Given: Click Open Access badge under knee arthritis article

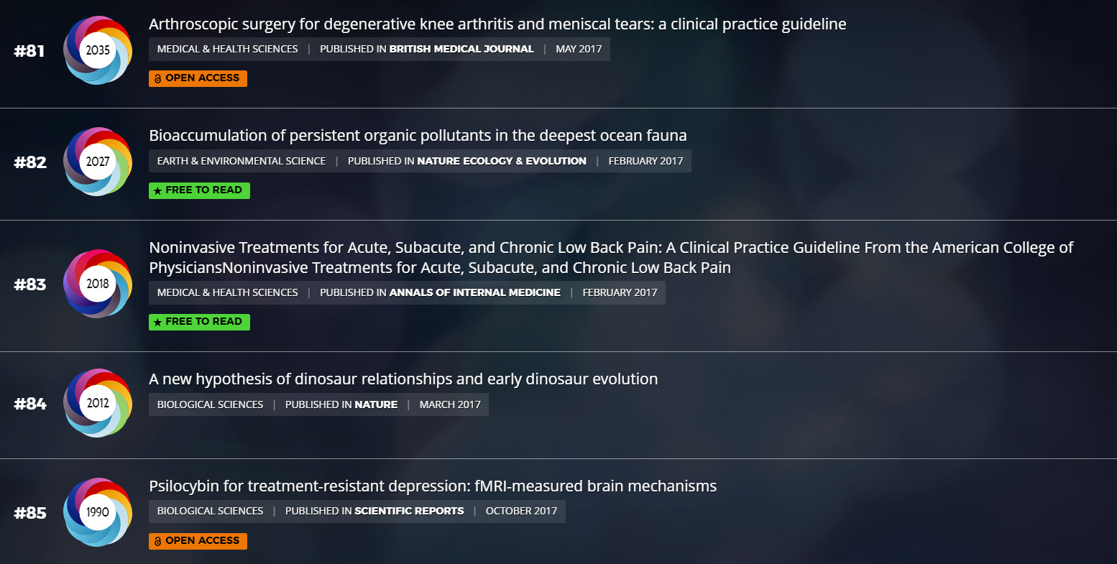Looking at the screenshot, I should (x=198, y=78).
